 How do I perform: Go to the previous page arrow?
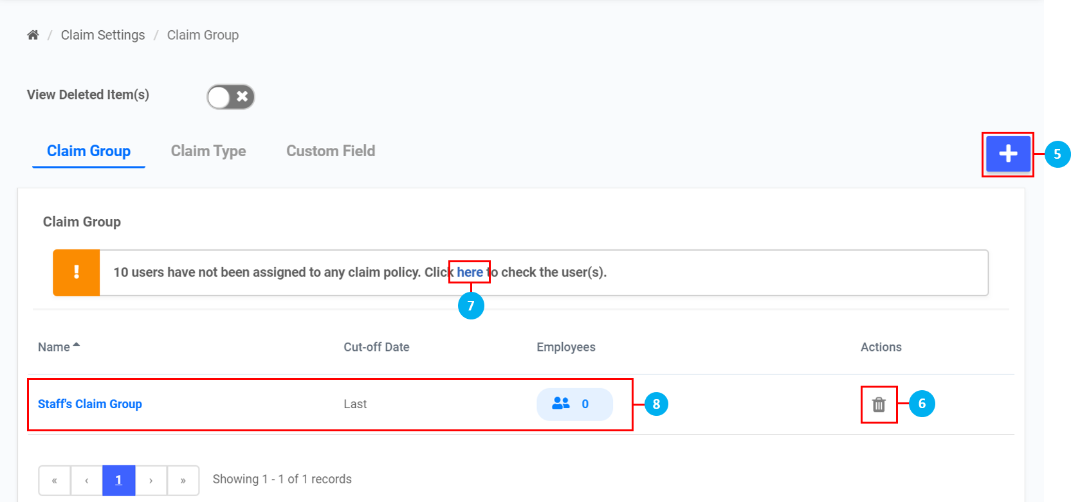(x=87, y=480)
